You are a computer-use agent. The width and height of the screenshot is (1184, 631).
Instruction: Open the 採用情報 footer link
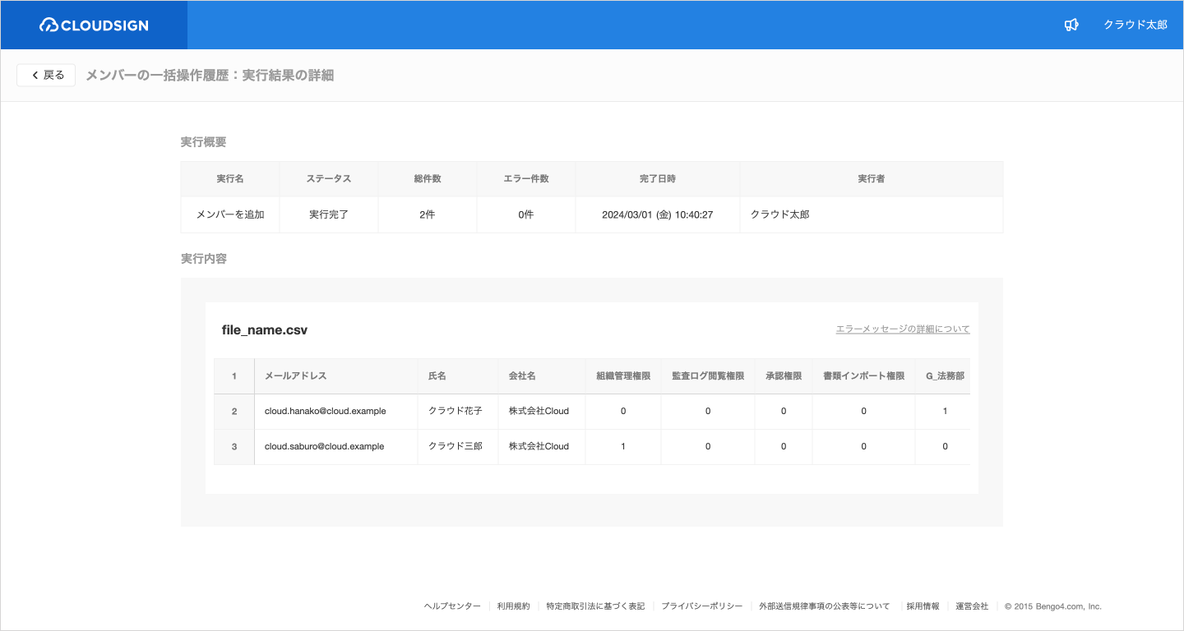point(923,606)
